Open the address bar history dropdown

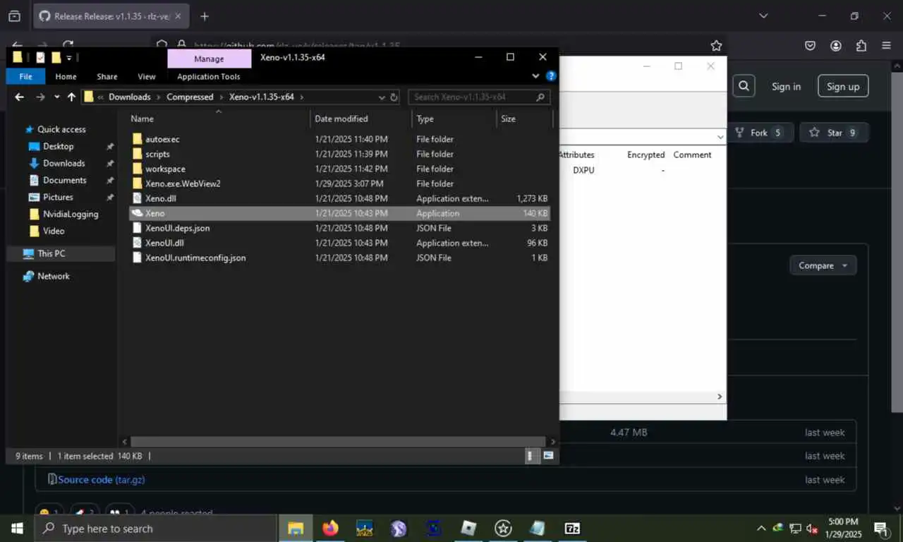tap(382, 97)
